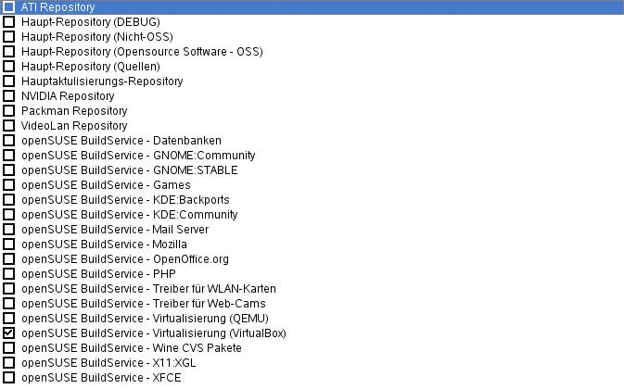Check the Haupt-Repository (Nicht-OSS) box
This screenshot has height=389, width=624.
coord(8,36)
